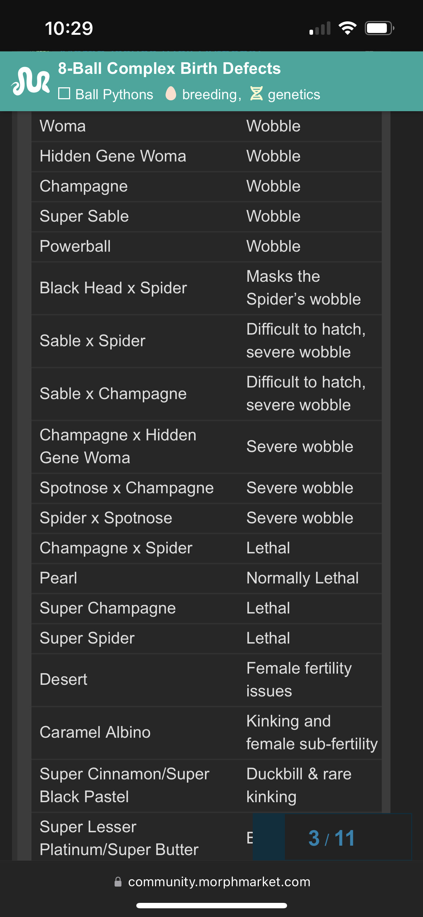Tap the home indicator bar
423x917 pixels.
click(x=211, y=905)
